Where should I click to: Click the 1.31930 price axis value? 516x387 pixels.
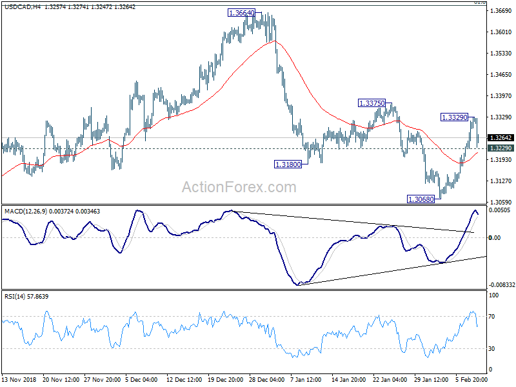coord(501,159)
